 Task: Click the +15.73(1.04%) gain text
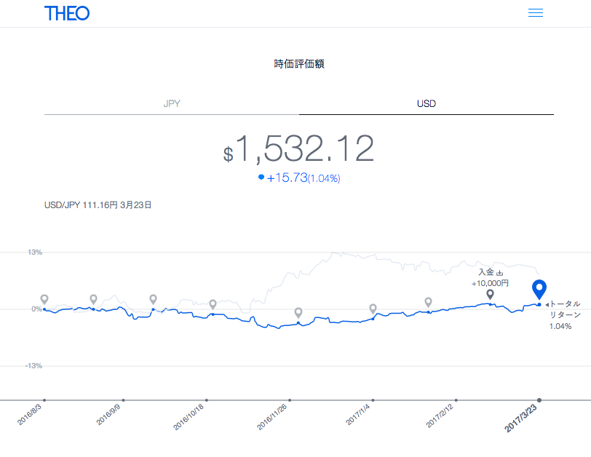tap(304, 178)
